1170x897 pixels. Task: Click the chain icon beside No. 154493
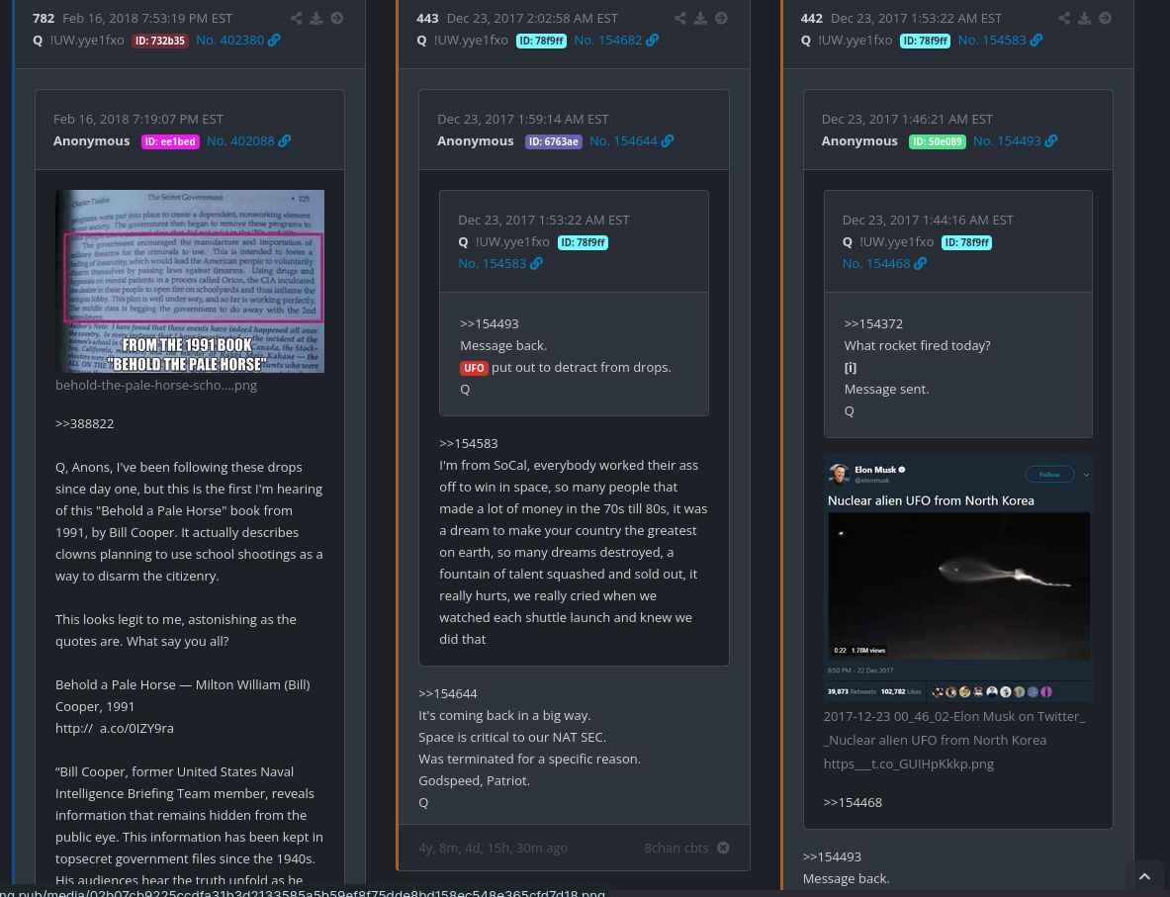point(1051,141)
